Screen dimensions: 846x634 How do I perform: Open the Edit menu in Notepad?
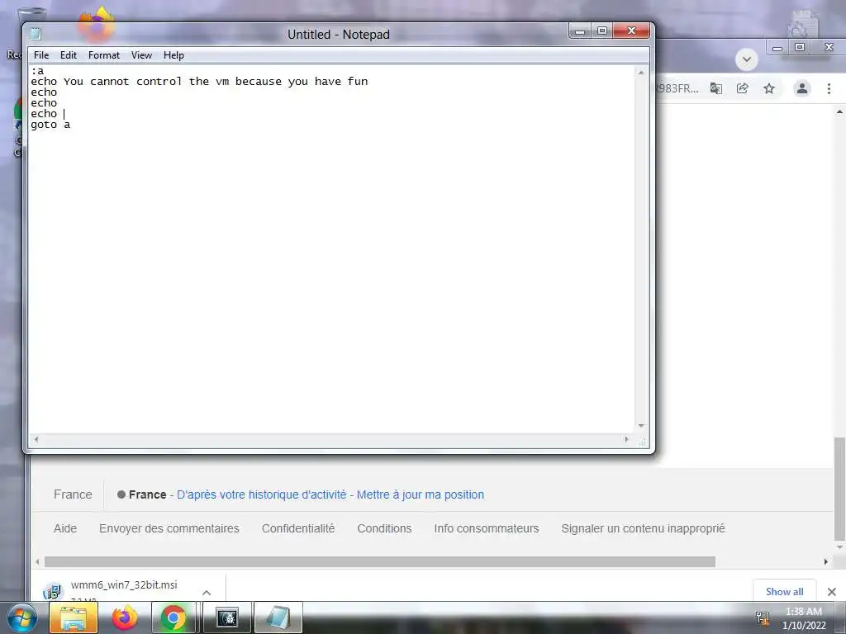tap(68, 55)
